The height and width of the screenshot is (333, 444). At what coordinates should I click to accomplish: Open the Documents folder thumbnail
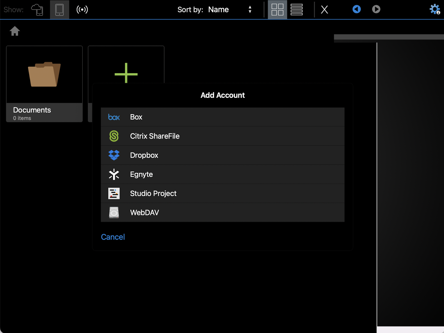click(x=44, y=84)
